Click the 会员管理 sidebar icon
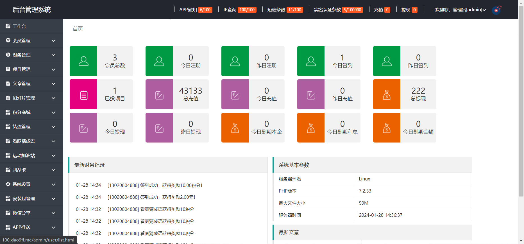This screenshot has height=244, width=524. coord(8,40)
